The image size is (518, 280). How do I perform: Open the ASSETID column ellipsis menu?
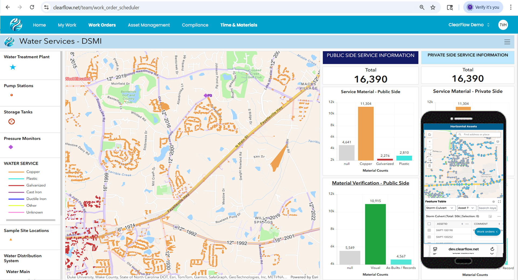467,224
